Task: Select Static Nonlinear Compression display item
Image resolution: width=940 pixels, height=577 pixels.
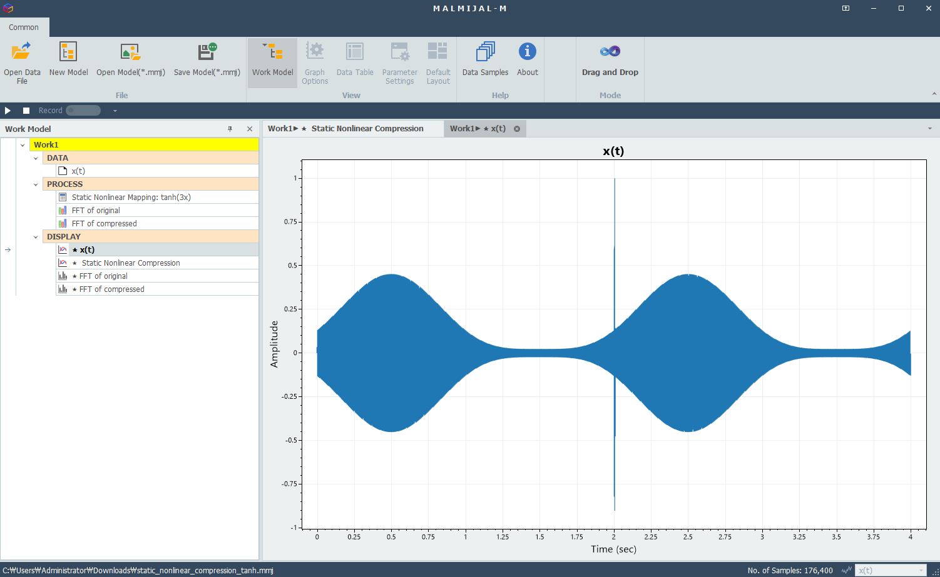Action: click(x=156, y=263)
